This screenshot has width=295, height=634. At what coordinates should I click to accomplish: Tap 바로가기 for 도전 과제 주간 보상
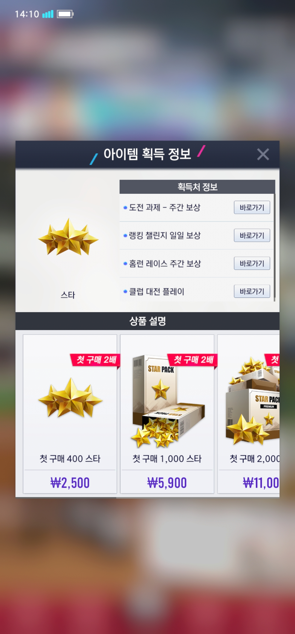252,208
